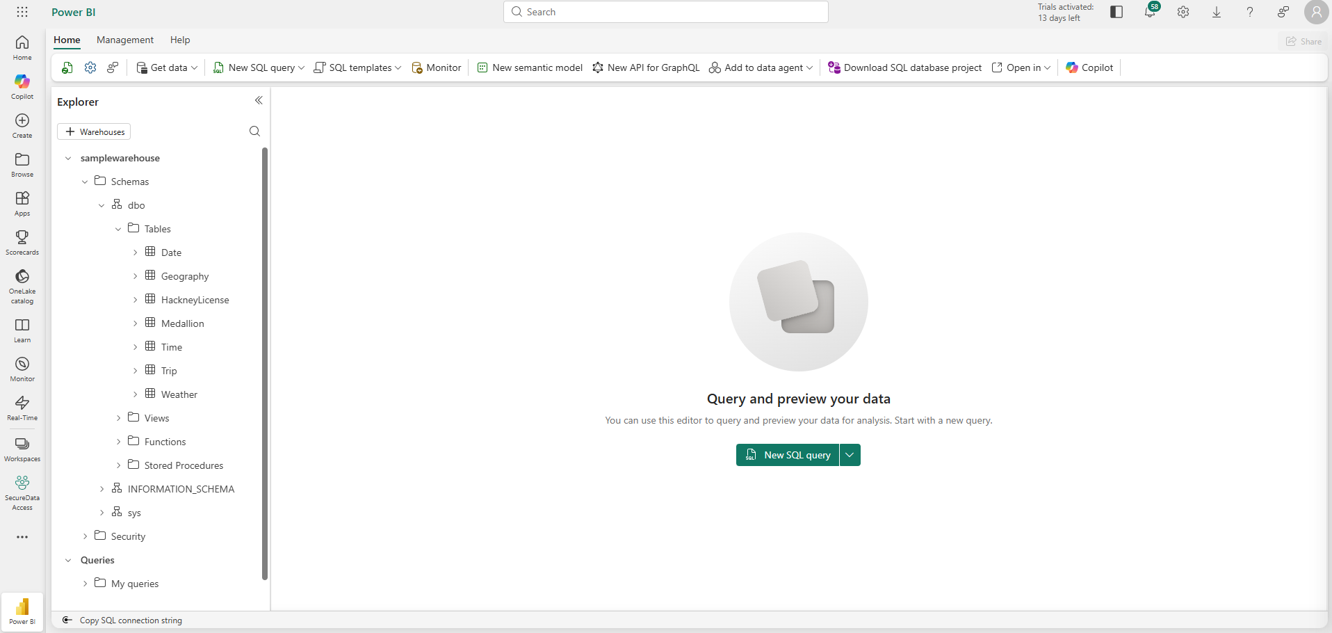
Task: Open the OneLake catalog
Action: [x=22, y=287]
